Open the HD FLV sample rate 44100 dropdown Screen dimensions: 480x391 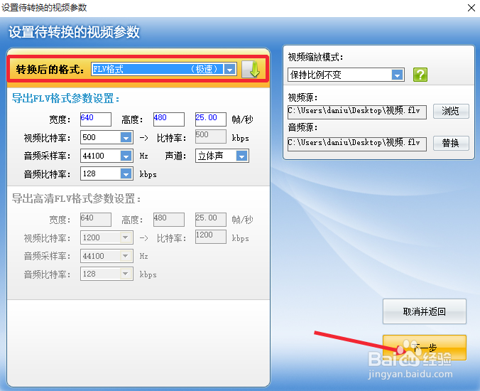tap(126, 256)
